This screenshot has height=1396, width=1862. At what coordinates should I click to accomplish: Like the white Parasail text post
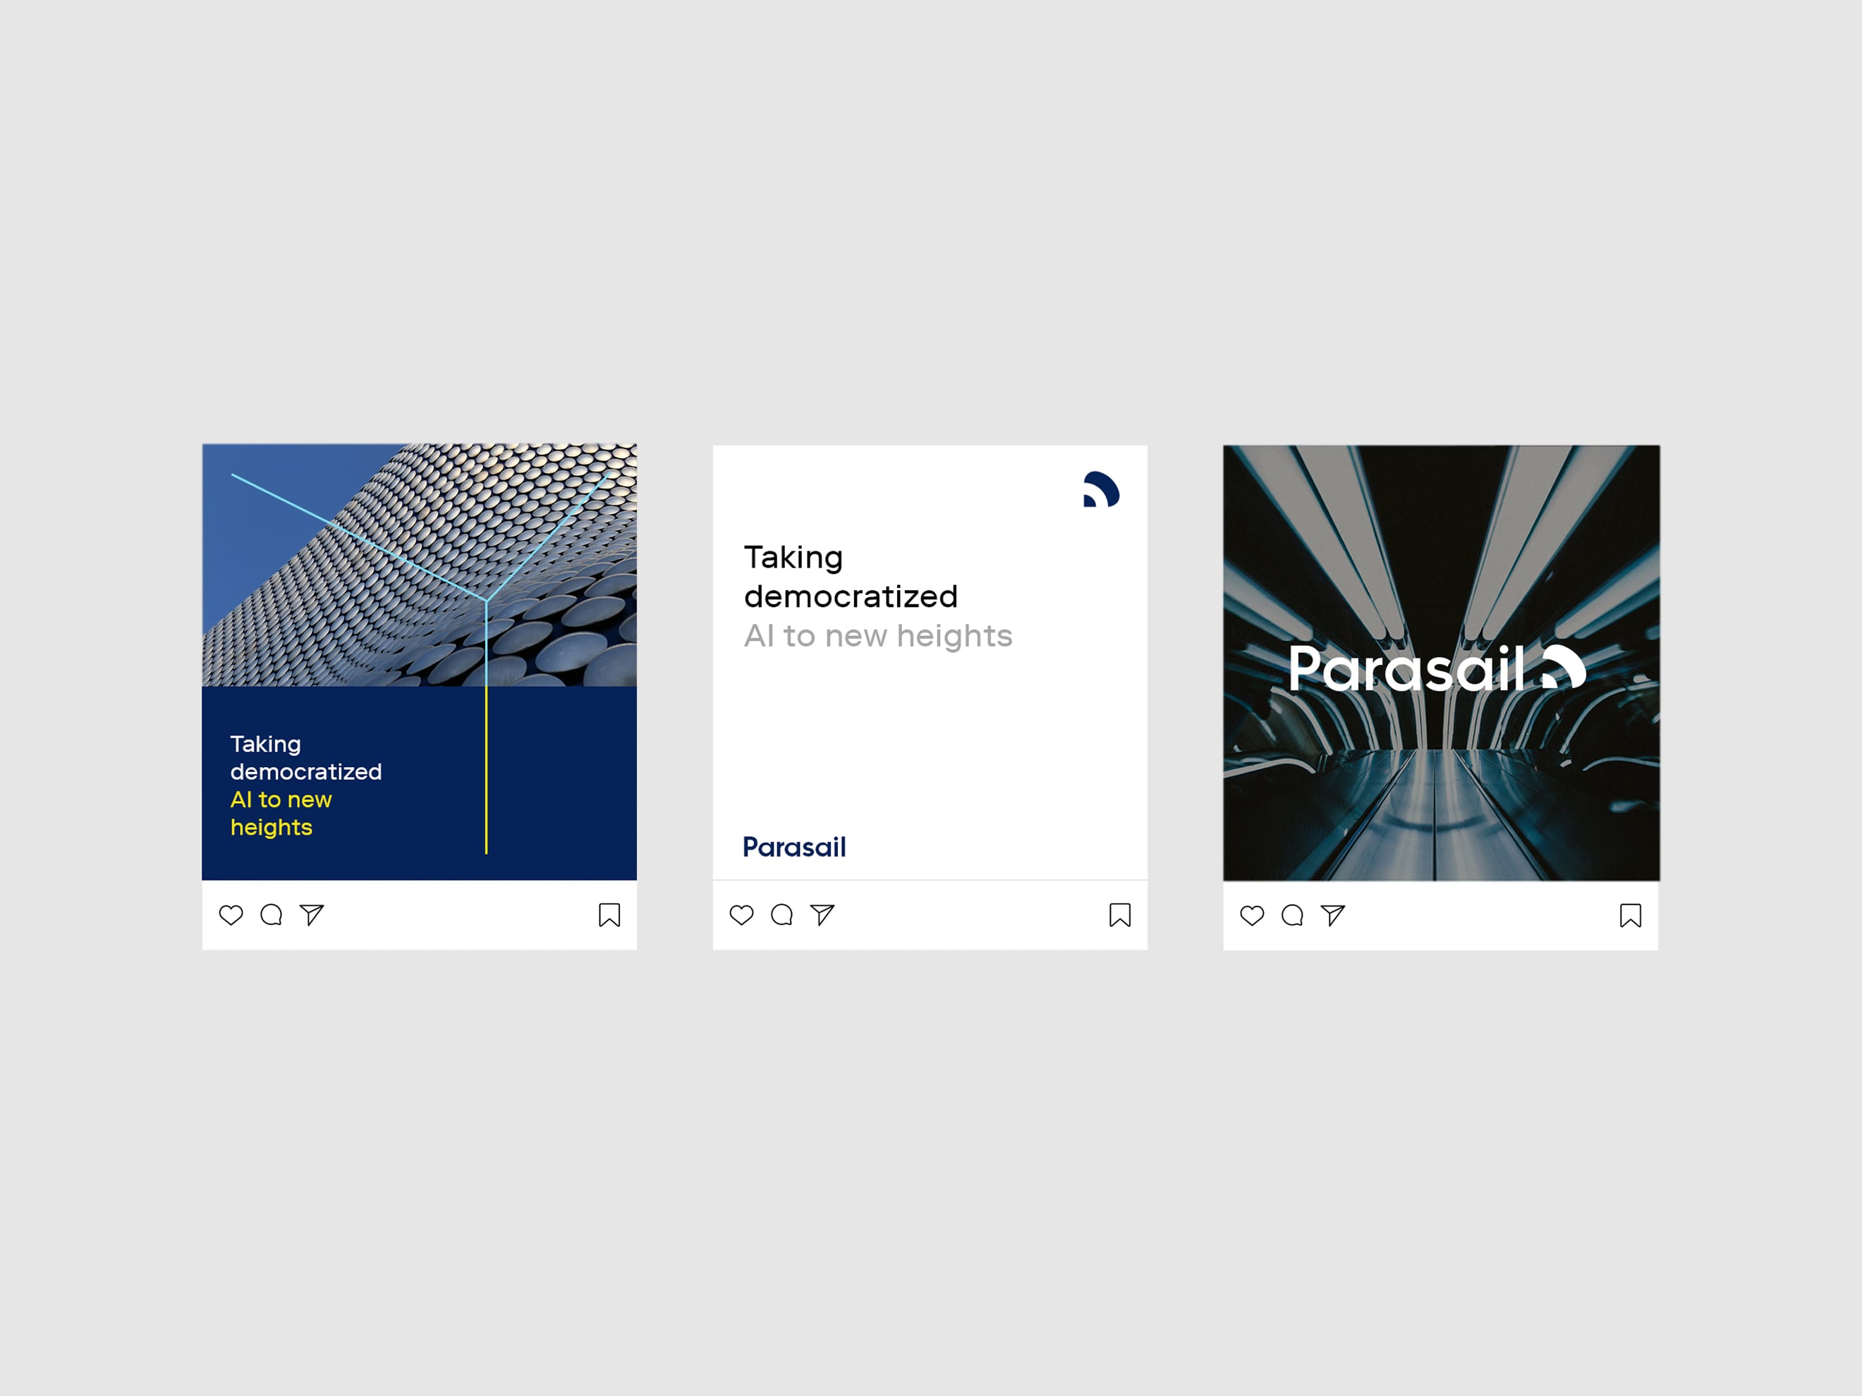[x=741, y=914]
